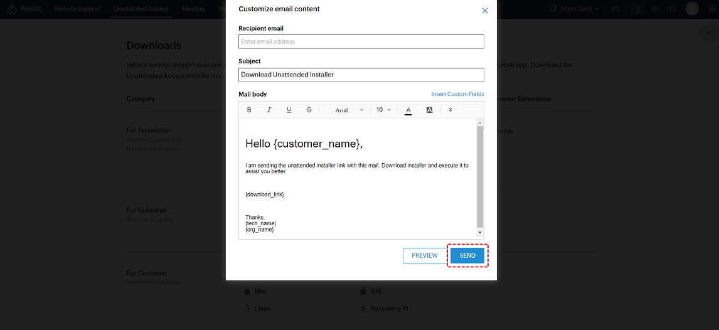Open the apps grid icon
The image size is (719, 330).
[711, 9]
